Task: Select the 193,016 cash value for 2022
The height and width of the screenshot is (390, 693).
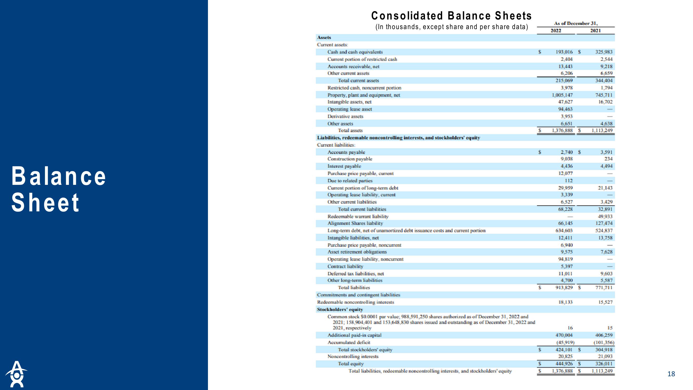Action: click(564, 52)
